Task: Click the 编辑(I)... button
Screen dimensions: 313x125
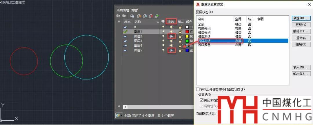Action: 301,31
